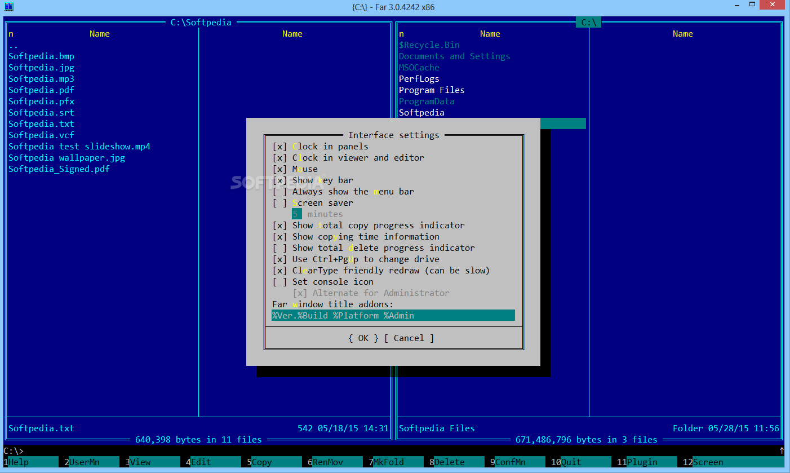Select Softpedia.txt in the file list

click(41, 124)
